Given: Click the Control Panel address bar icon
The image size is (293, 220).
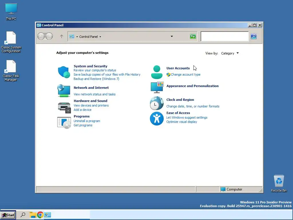Looking at the screenshot, I should [72, 36].
